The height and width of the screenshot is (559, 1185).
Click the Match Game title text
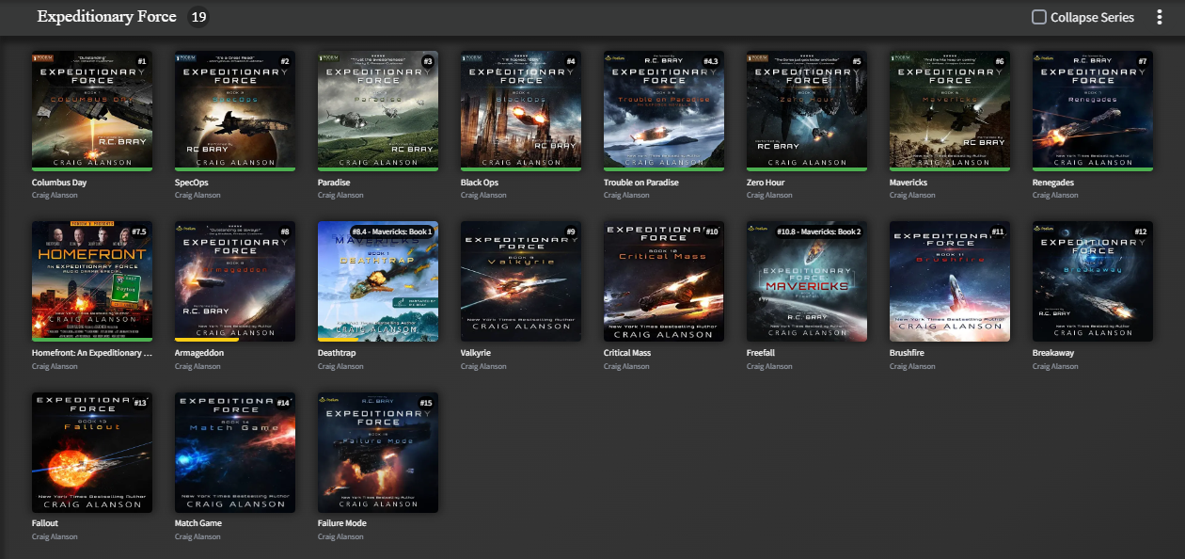pyautogui.click(x=198, y=523)
